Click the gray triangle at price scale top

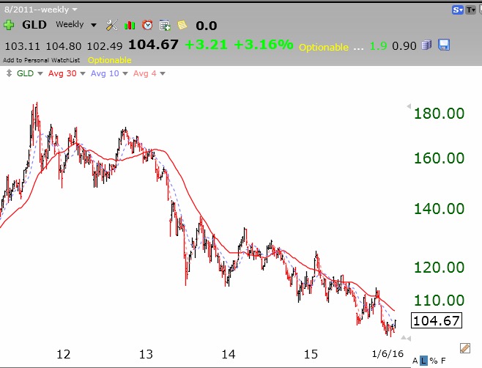coord(409,106)
